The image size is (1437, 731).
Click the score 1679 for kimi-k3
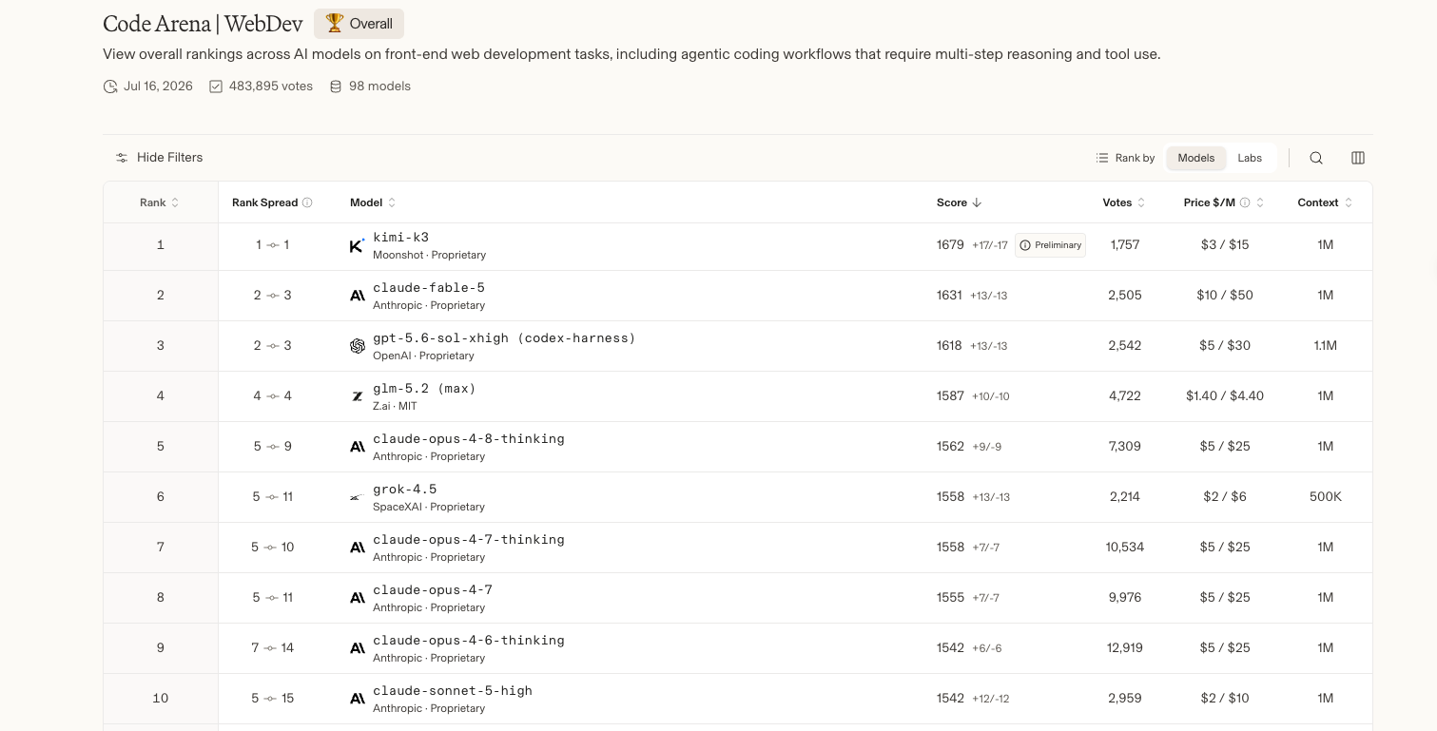950,245
